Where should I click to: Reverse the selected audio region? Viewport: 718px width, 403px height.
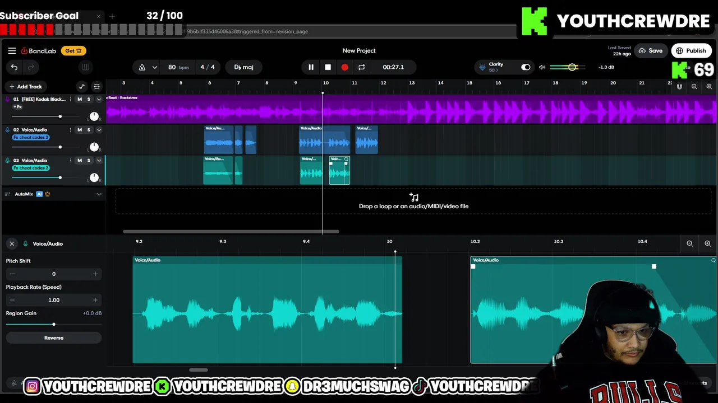54,338
